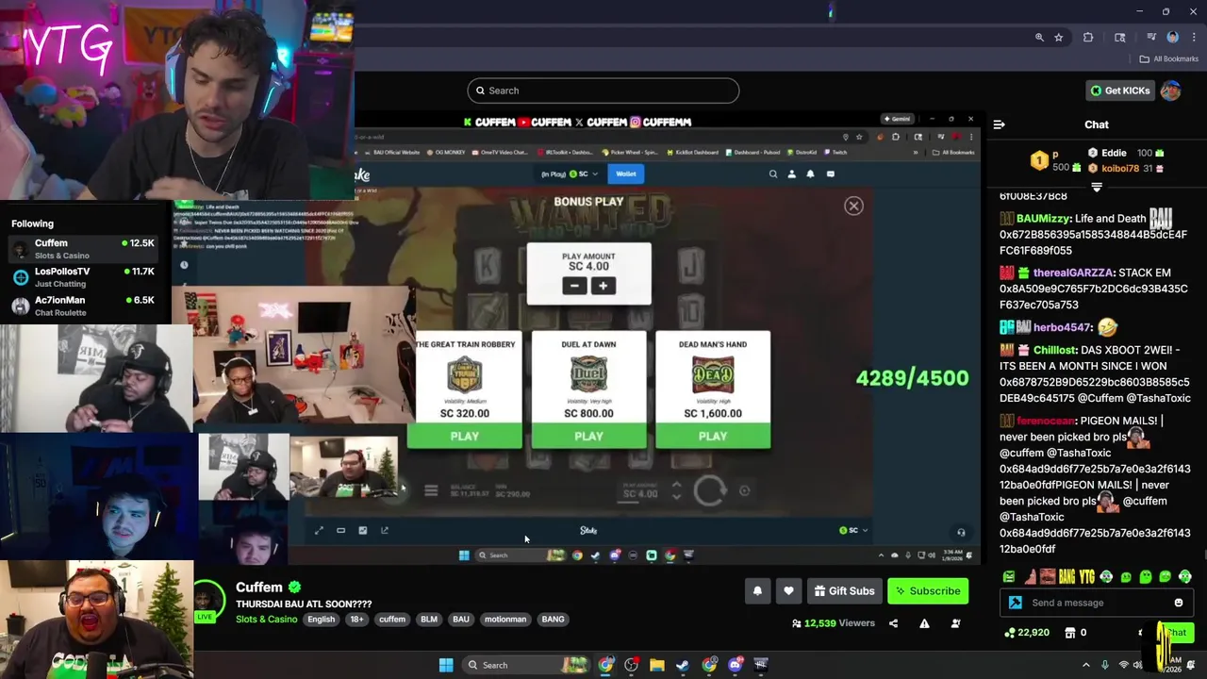Screen dimensions: 1207x679
Task: Open Chrome media control icon
Action: [x=1151, y=38]
